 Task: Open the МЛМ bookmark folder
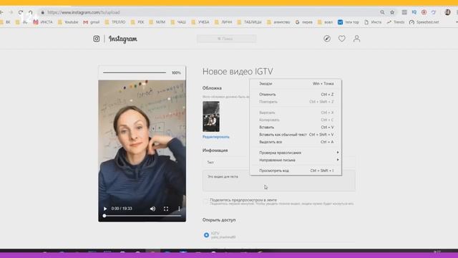coord(157,22)
